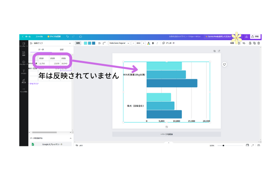Click the fullscreen icon
The height and width of the screenshot is (192, 276).
(x=253, y=145)
